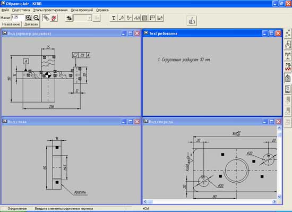Toggle the chain link tool icon
This screenshot has width=292, height=212.
tap(46, 18)
